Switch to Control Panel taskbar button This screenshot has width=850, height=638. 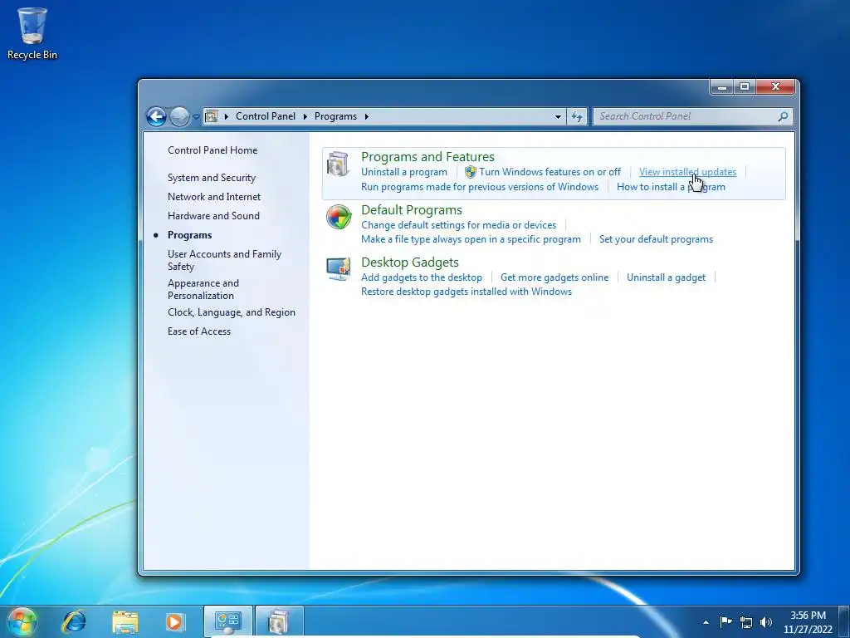(x=227, y=621)
